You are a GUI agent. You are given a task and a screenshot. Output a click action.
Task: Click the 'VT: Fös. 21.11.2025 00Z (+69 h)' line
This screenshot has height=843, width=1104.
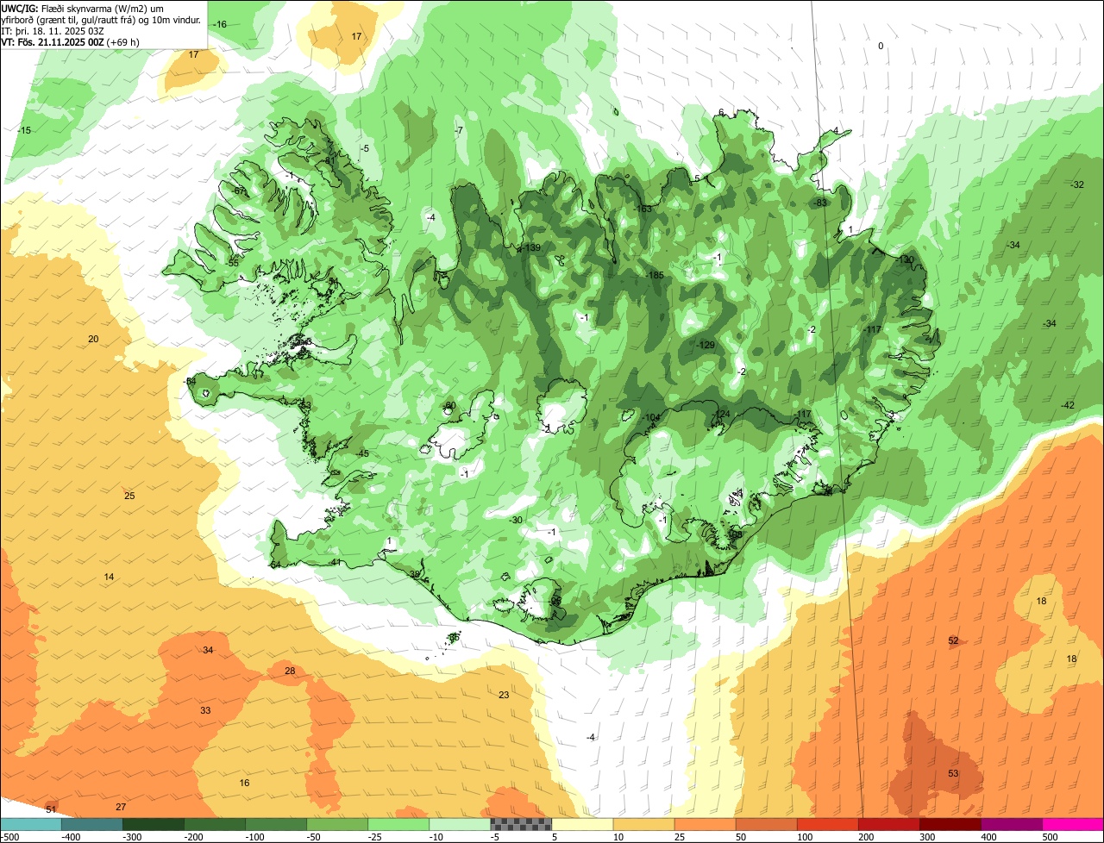click(71, 41)
